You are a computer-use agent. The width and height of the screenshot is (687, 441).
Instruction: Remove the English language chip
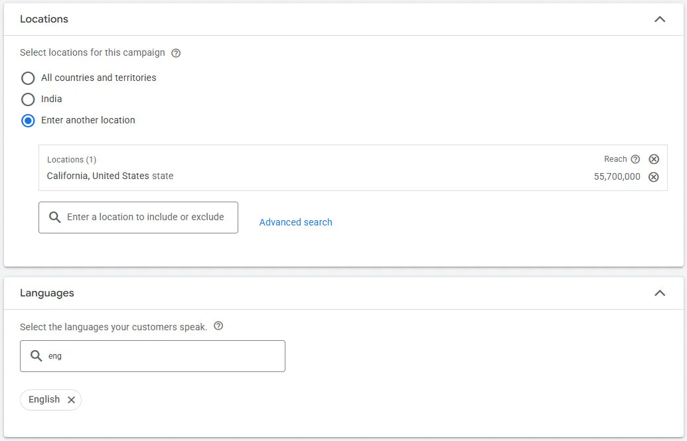(71, 400)
